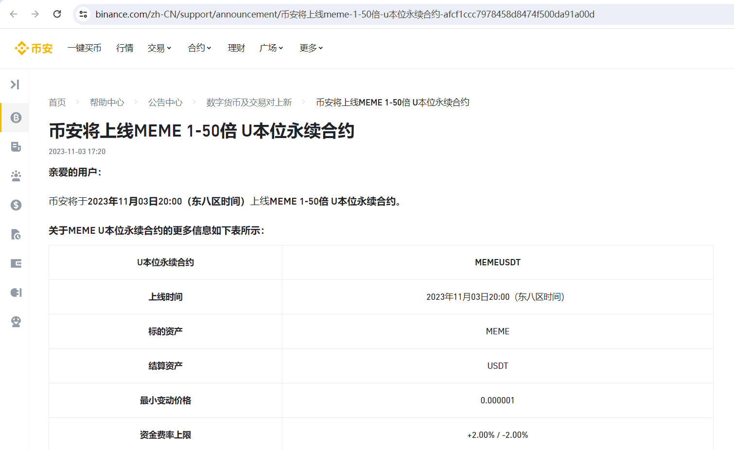Click the heading 关于MEME U本位永续合约的更多信息如下表所示
This screenshot has width=734, height=450.
coord(157,231)
